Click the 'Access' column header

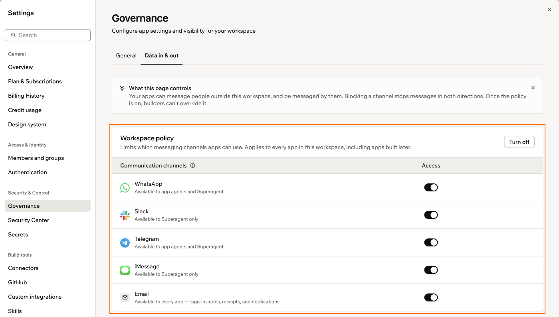431,165
